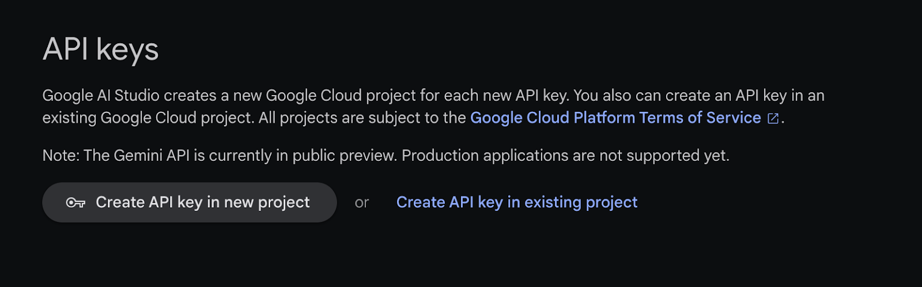Image resolution: width=922 pixels, height=287 pixels.
Task: Click the external link icon after Terms of Service
Action: tap(773, 119)
